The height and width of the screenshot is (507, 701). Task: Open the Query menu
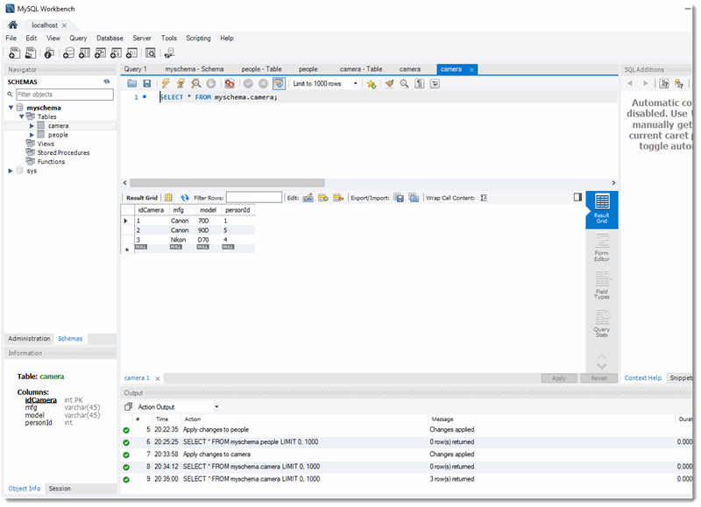click(78, 38)
